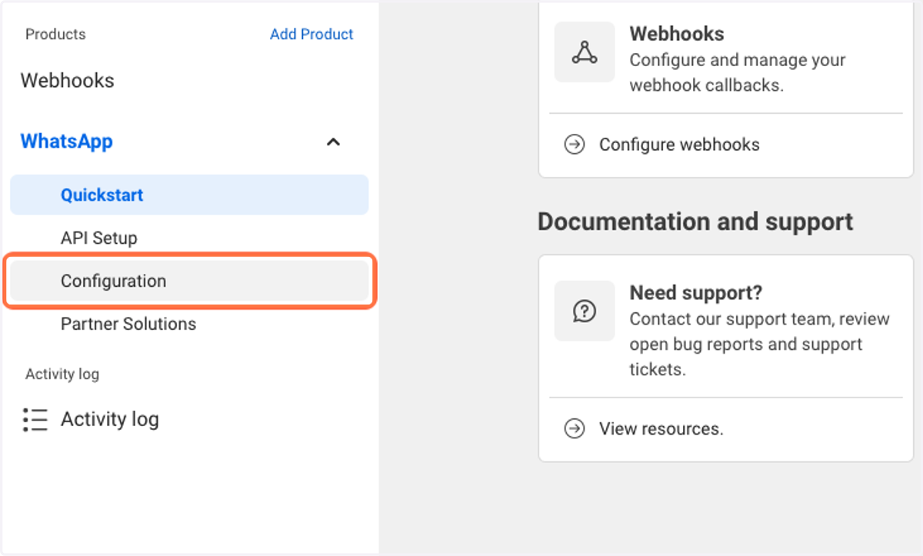The width and height of the screenshot is (923, 556).
Task: Select the Quickstart sidebar item
Action: click(x=189, y=195)
